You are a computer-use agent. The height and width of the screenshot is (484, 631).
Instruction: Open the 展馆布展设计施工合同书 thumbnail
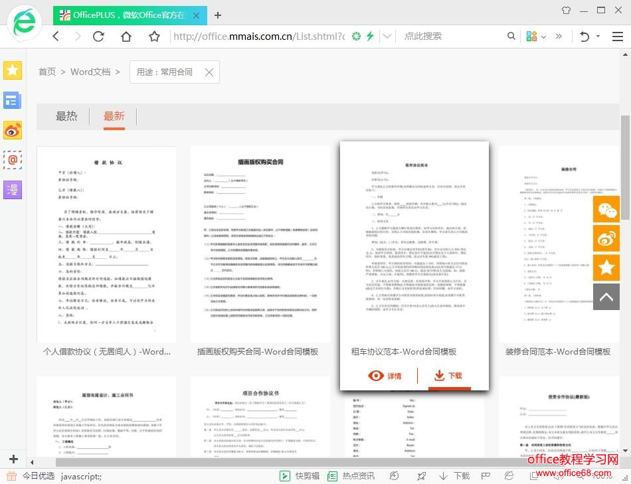pos(107,416)
